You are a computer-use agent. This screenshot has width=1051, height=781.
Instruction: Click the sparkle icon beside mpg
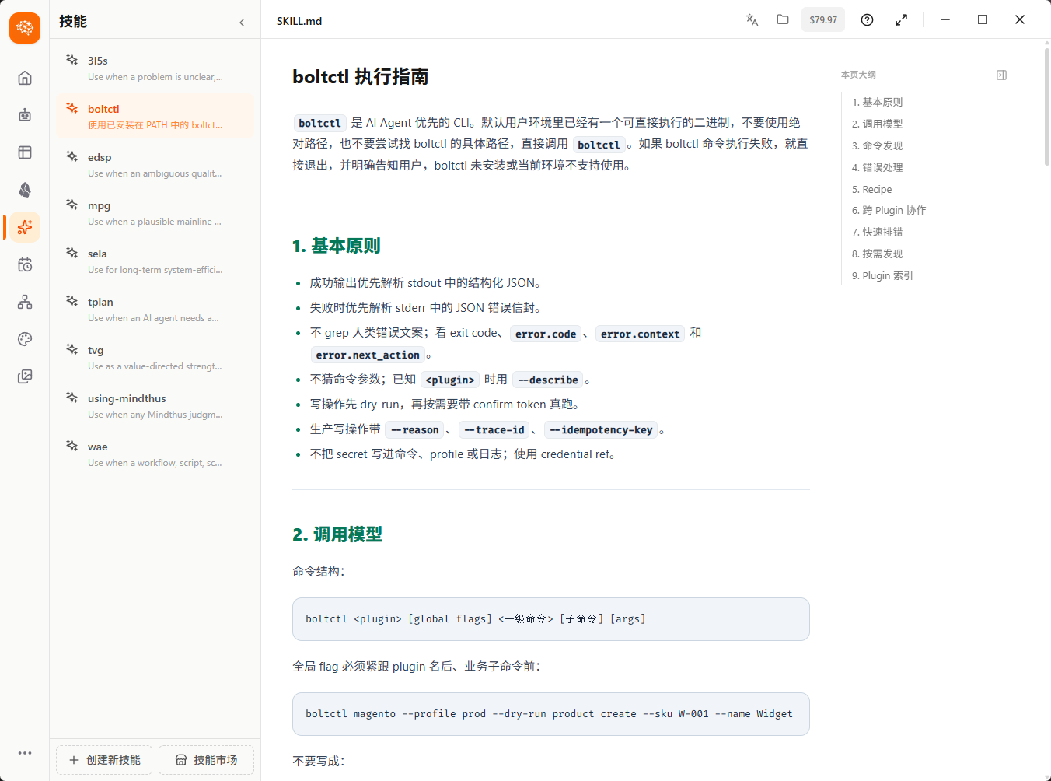(x=72, y=205)
